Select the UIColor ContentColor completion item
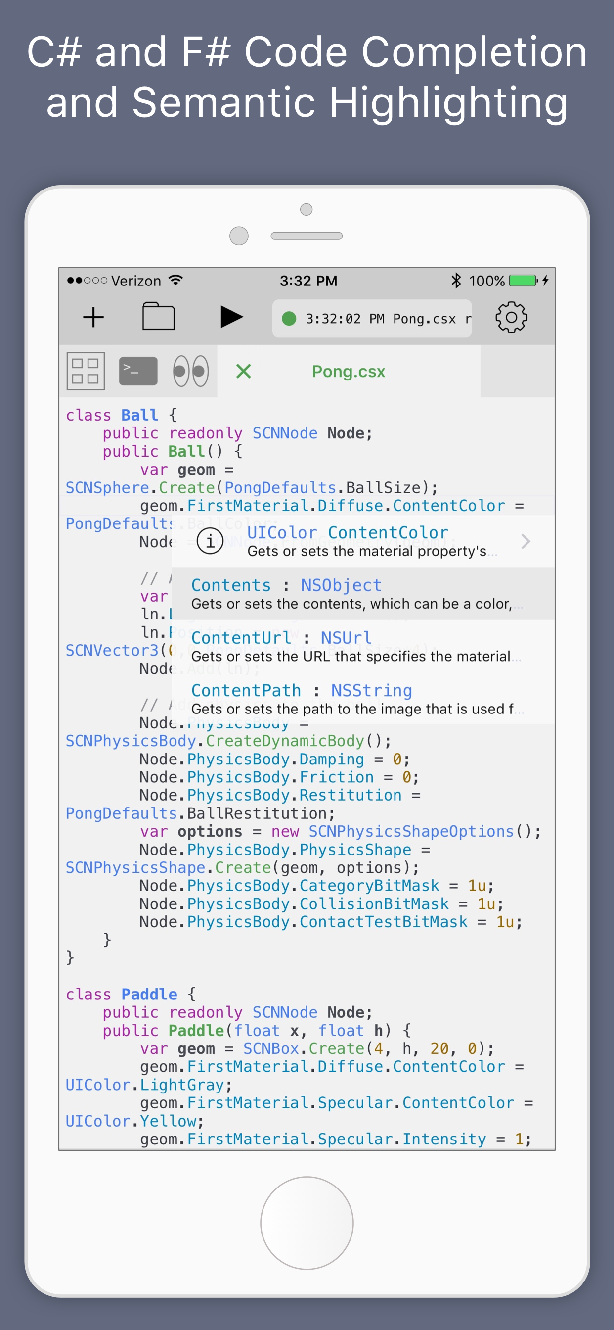The width and height of the screenshot is (614, 1330). coord(363,541)
